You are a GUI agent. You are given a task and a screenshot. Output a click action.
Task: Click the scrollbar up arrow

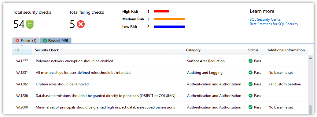click(310, 58)
